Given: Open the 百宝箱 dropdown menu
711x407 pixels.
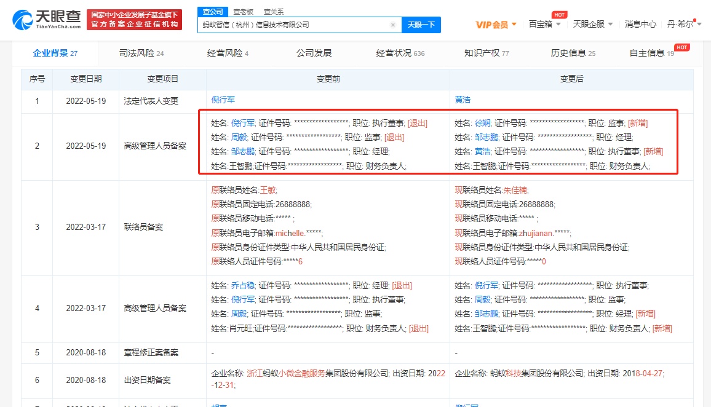Looking at the screenshot, I should [x=544, y=24].
